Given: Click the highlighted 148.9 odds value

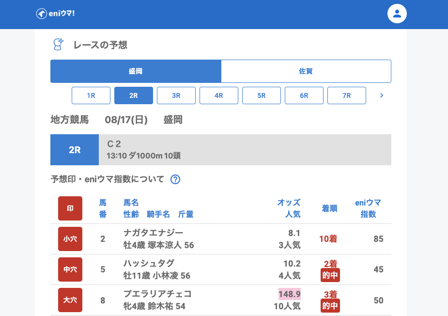Looking at the screenshot, I should pyautogui.click(x=289, y=294).
